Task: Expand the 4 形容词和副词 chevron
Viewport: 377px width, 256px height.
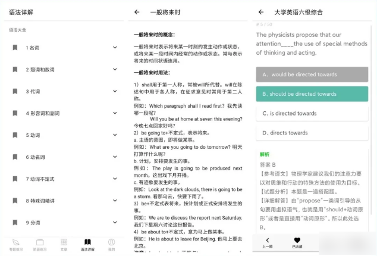Action: tap(115, 113)
